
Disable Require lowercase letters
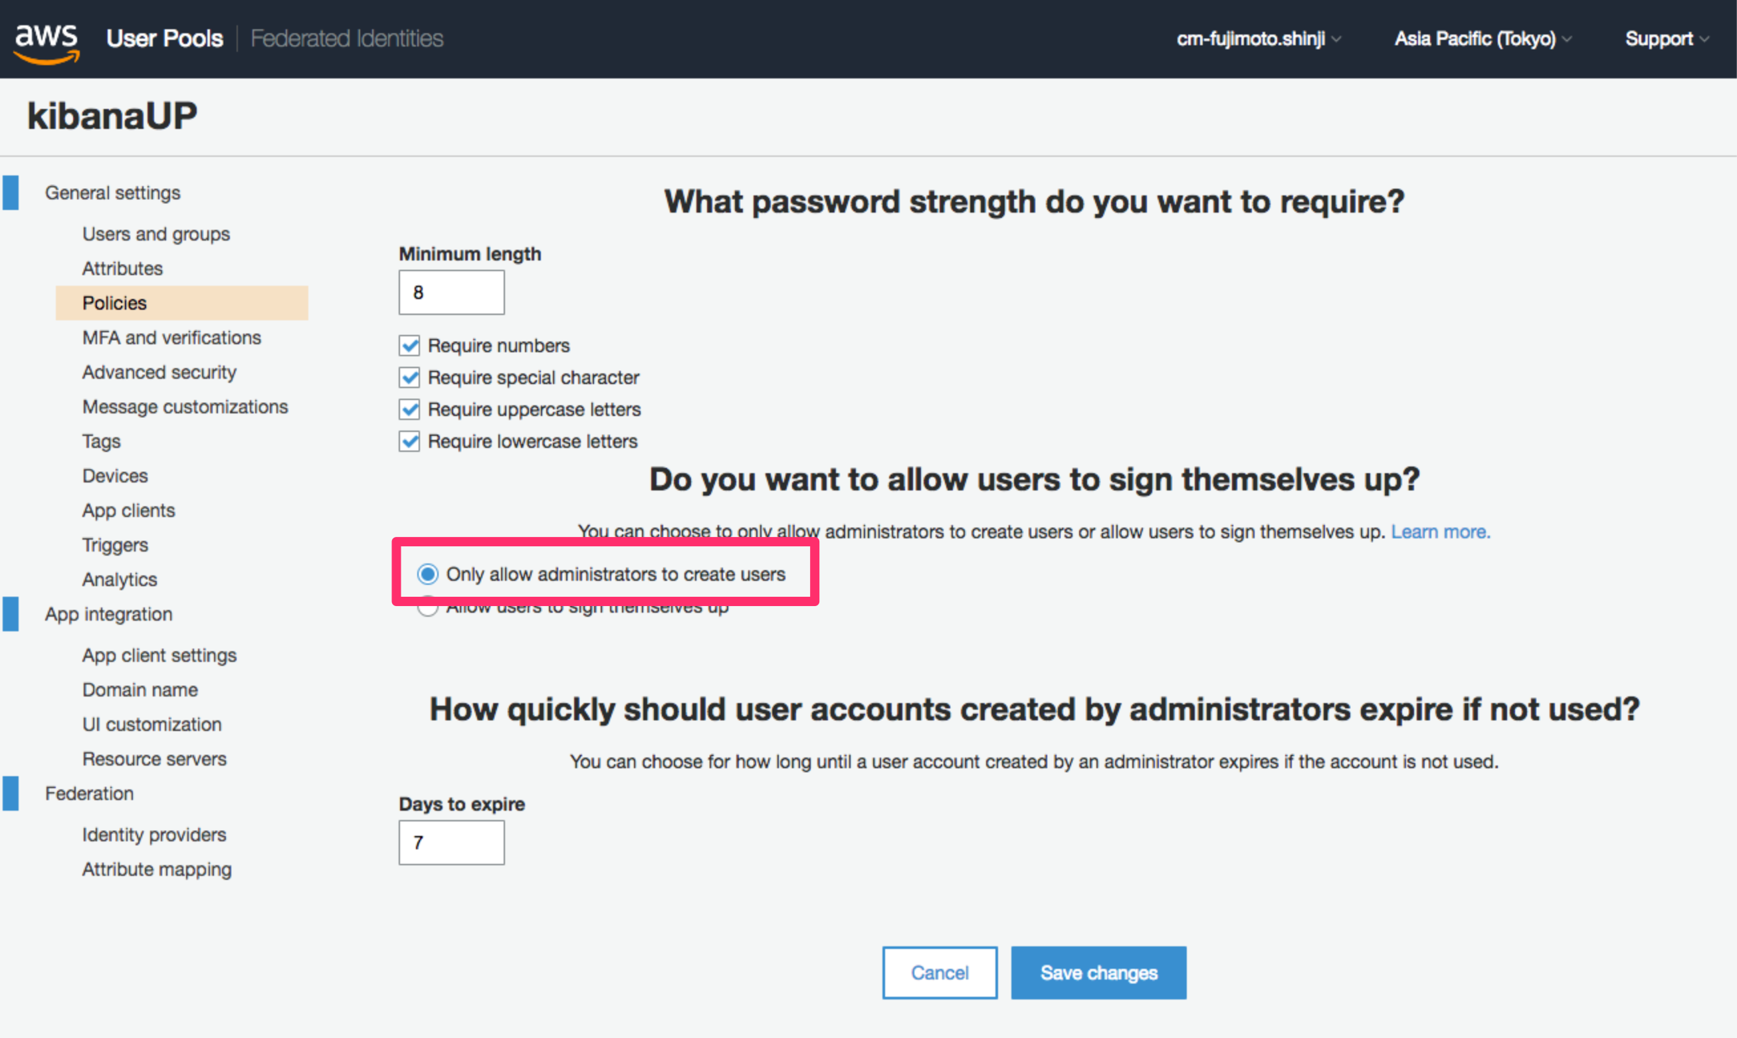point(410,441)
